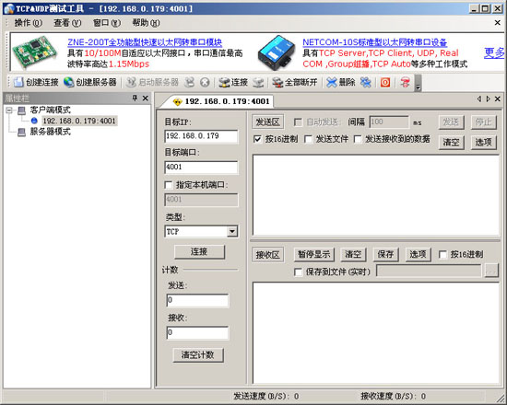Viewport: 507px width, 405px height.
Task: Collapse the 客户端模式 tree node
Action: [9, 110]
